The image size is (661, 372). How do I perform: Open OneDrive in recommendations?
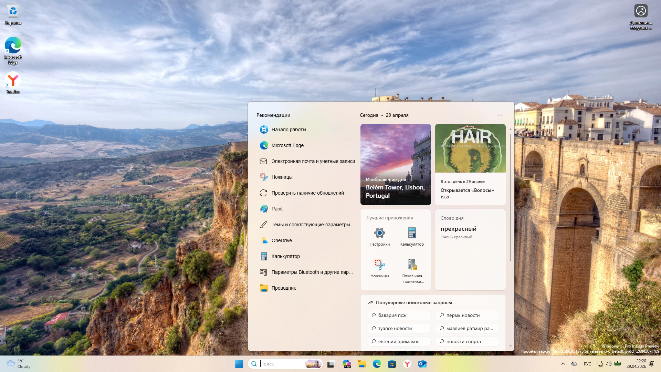(281, 240)
